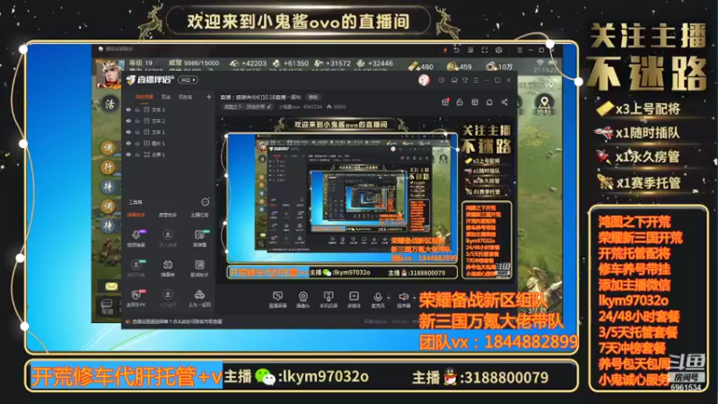Open message icon beside user avatar
Viewport: 718px width, 404px height.
442,80
